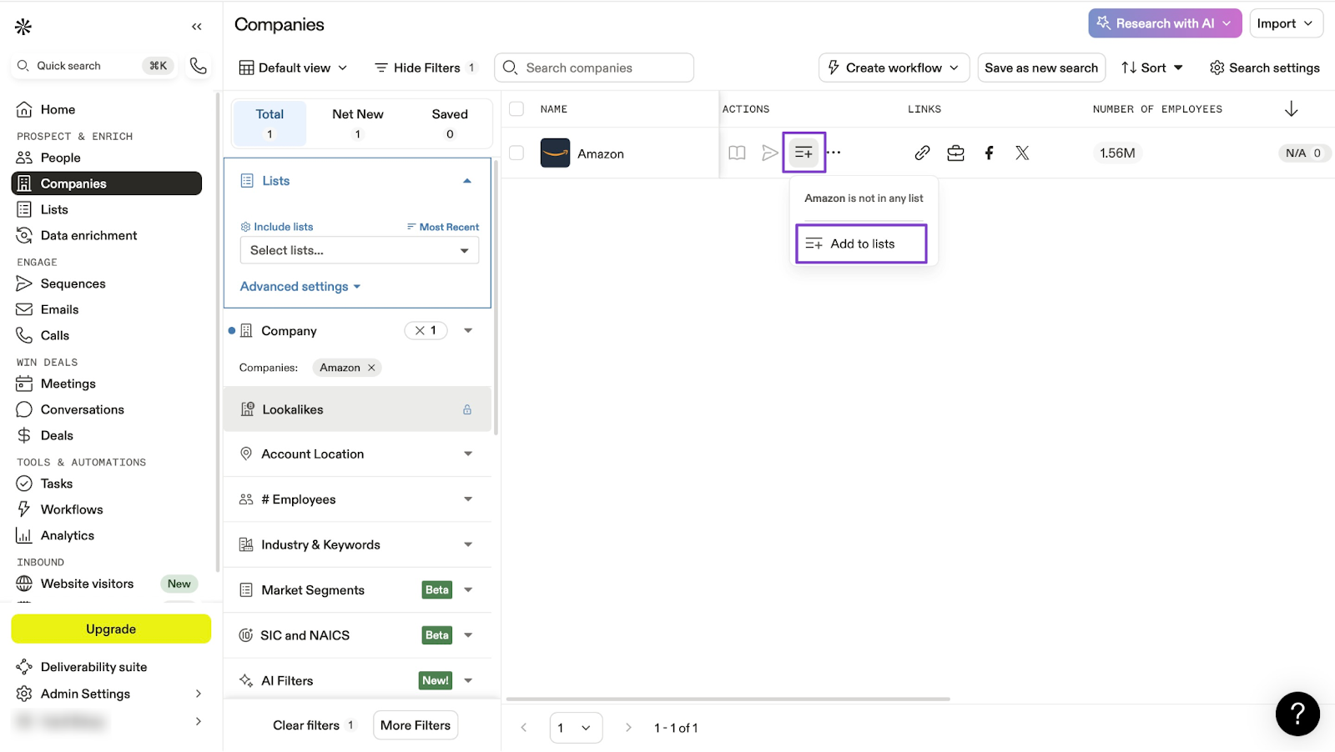This screenshot has width=1335, height=752.
Task: Open the Select lists combo box
Action: 360,251
